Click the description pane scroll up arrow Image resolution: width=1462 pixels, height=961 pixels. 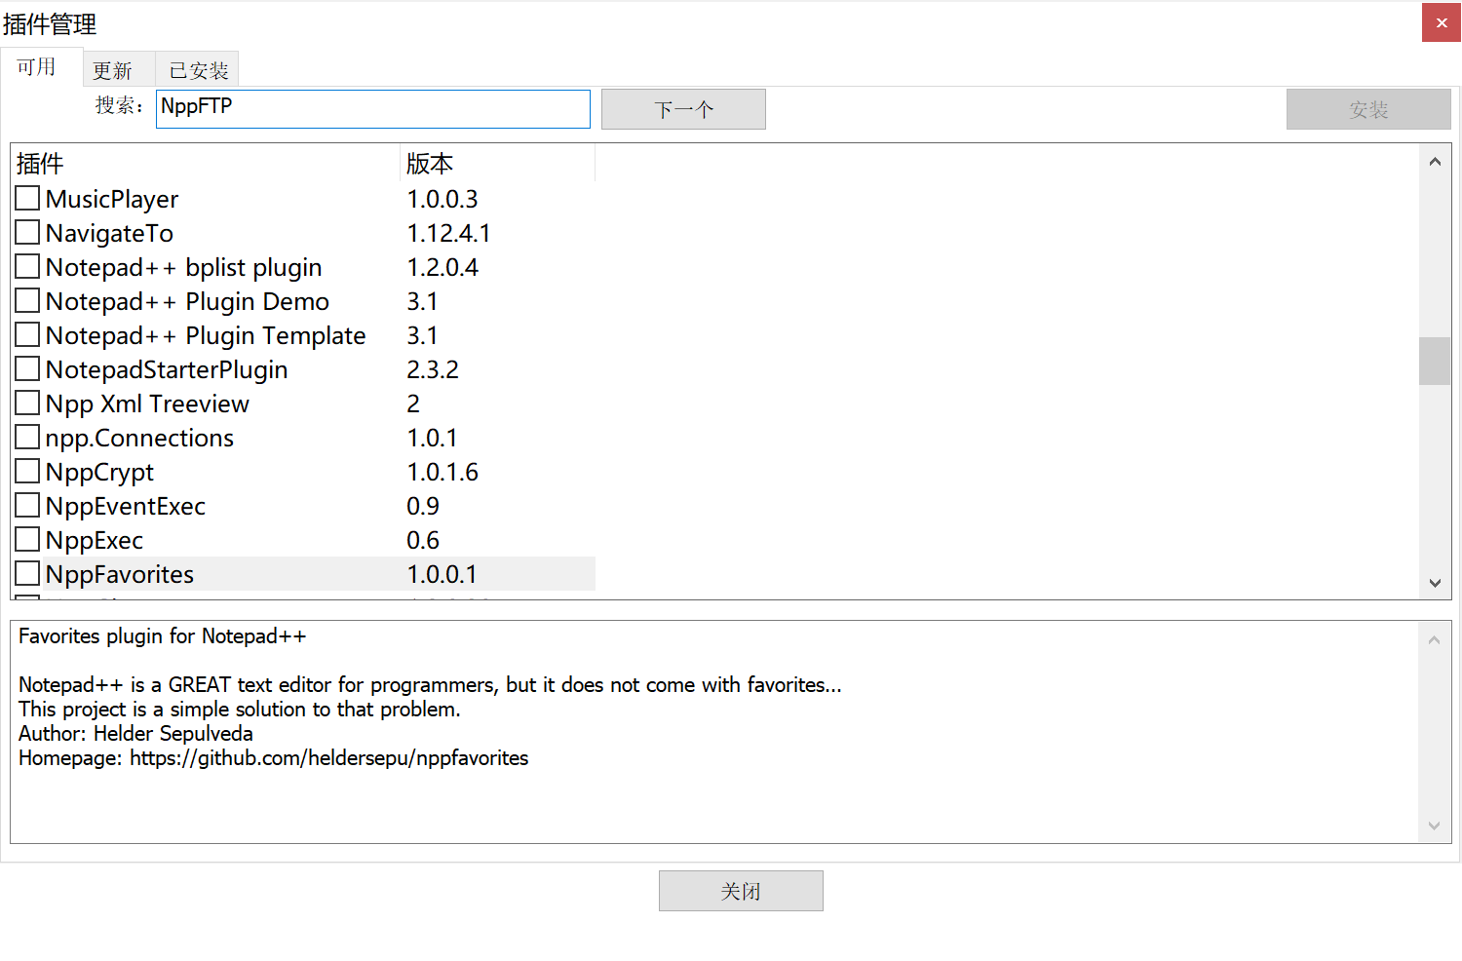tap(1434, 639)
